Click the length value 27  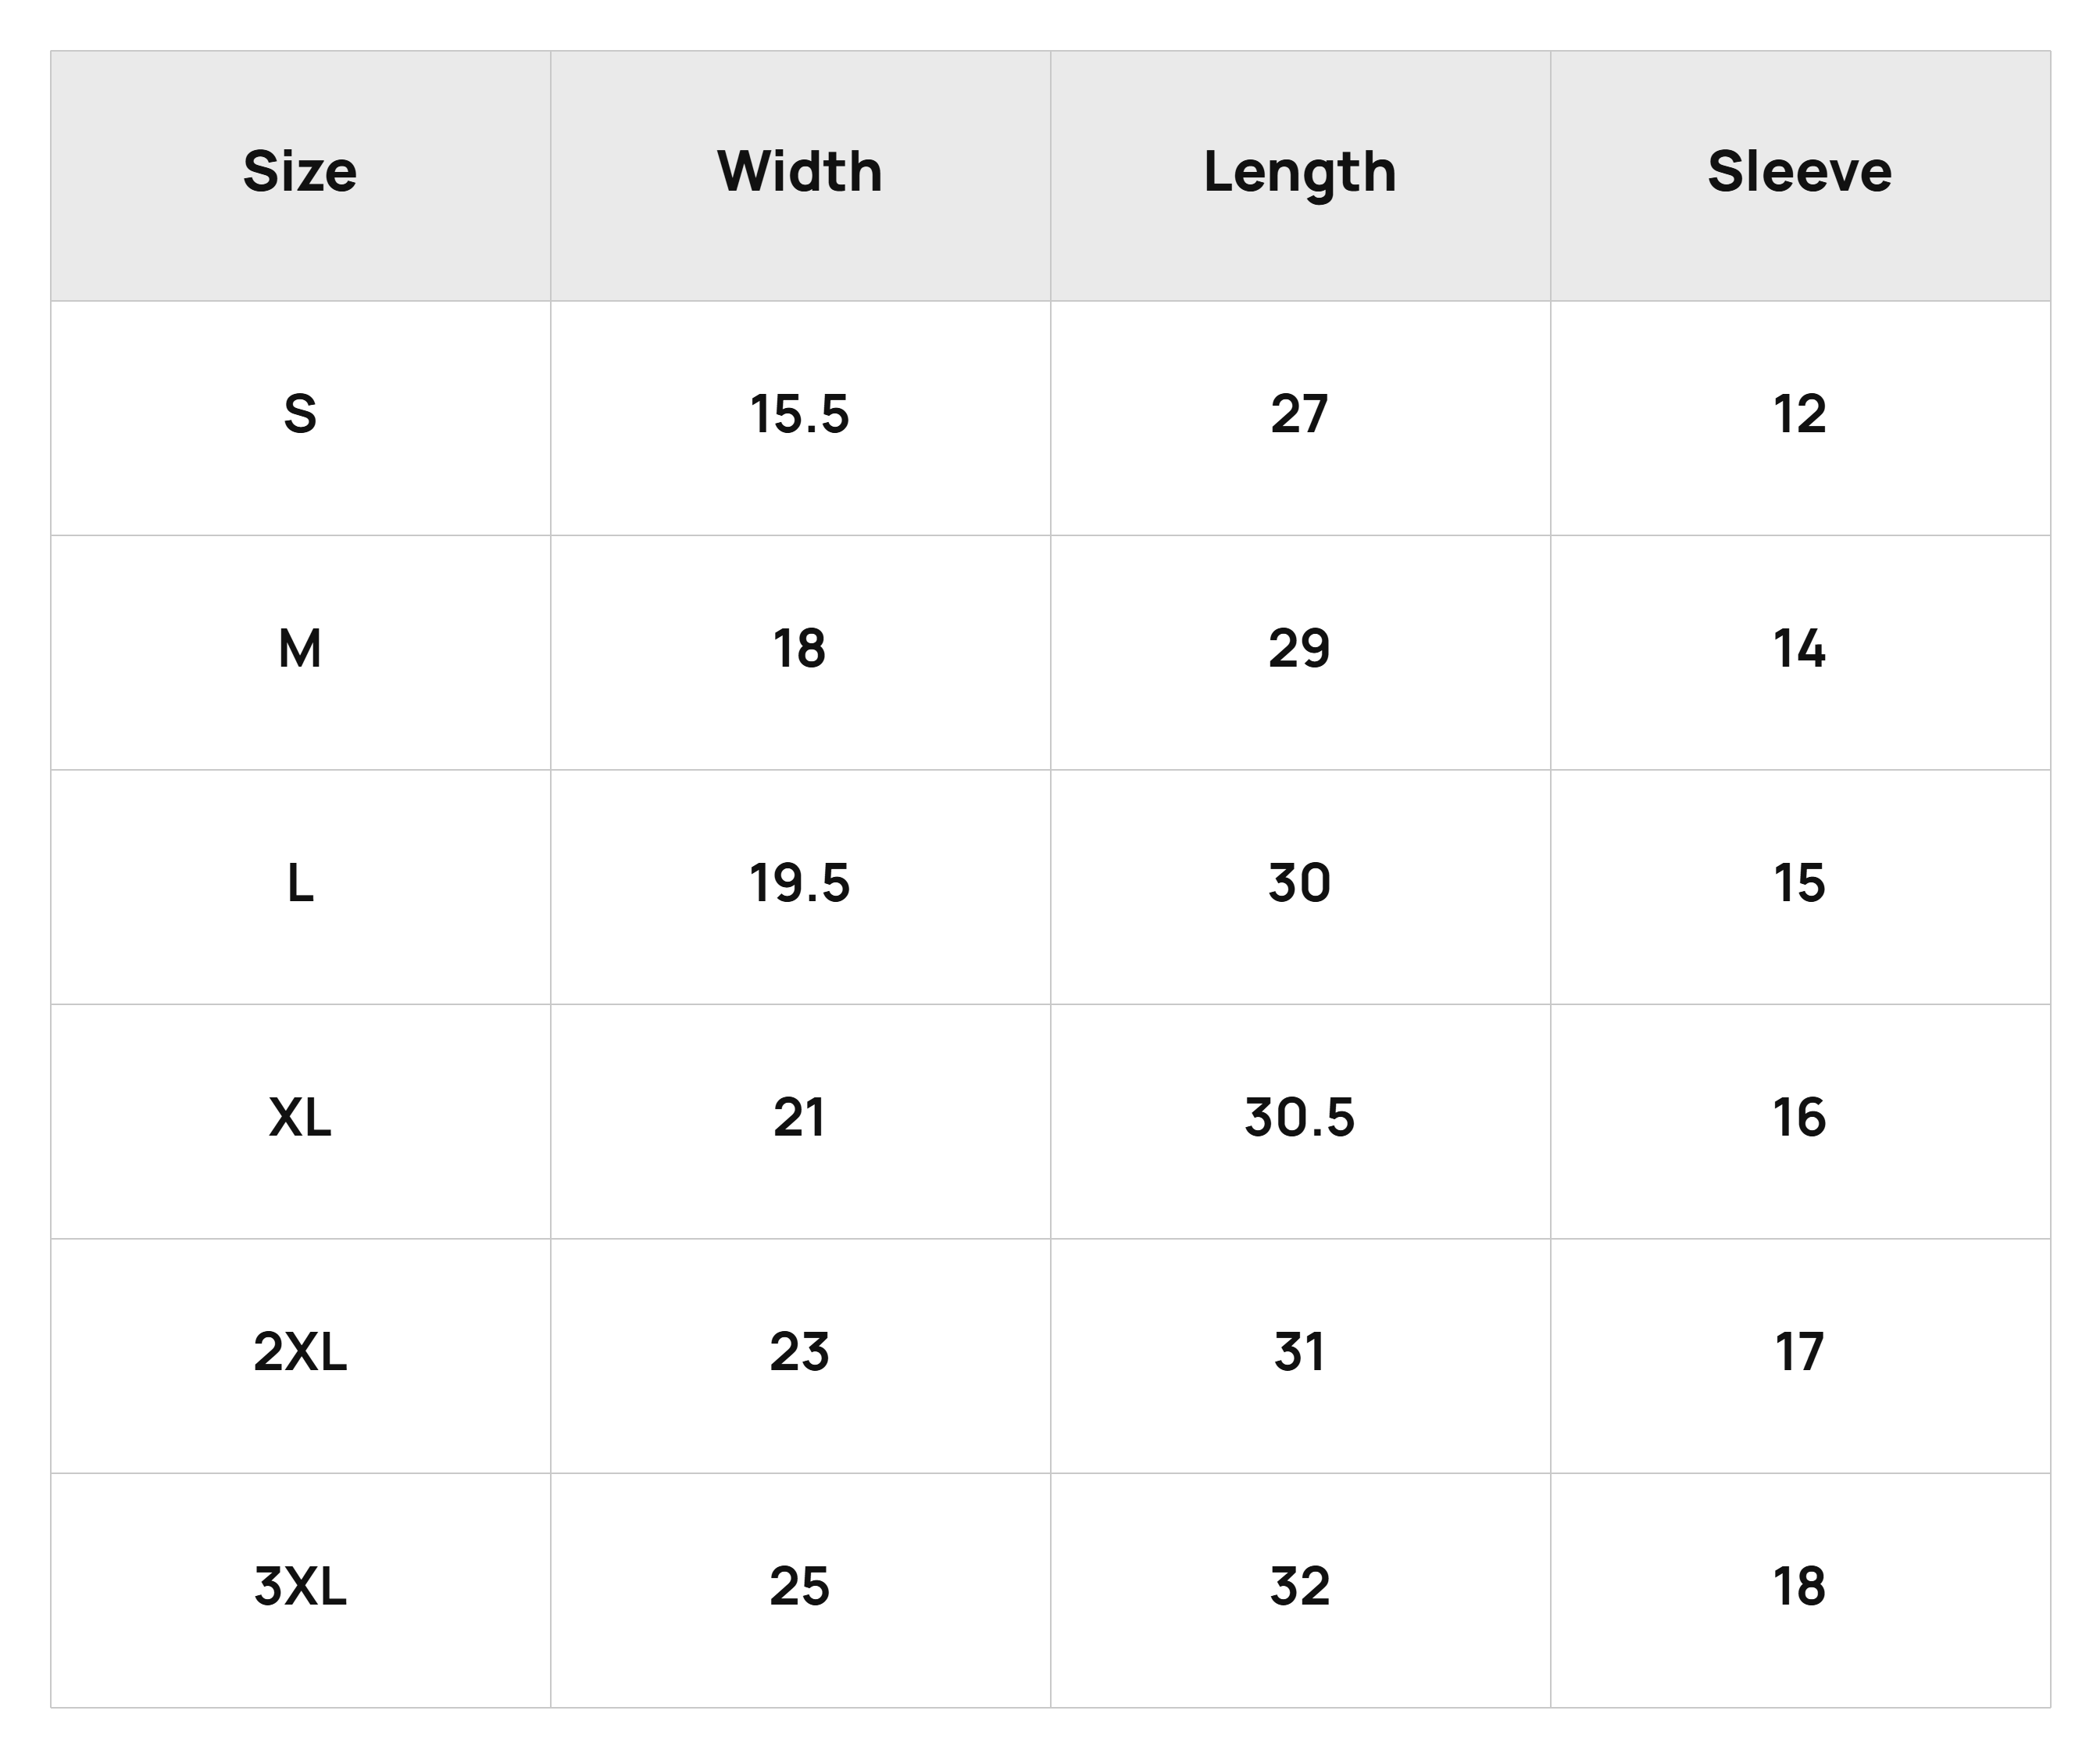point(1300,414)
